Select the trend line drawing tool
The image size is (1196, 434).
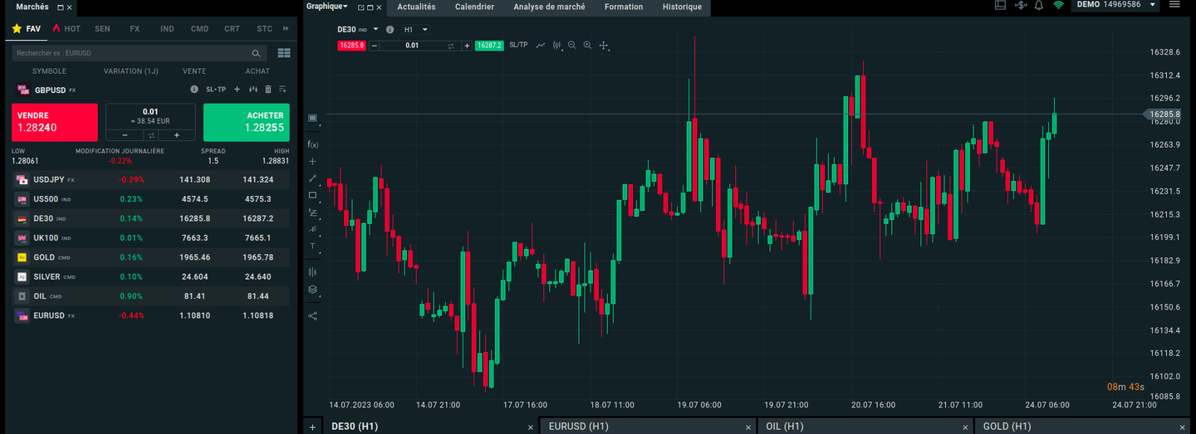[x=312, y=178]
